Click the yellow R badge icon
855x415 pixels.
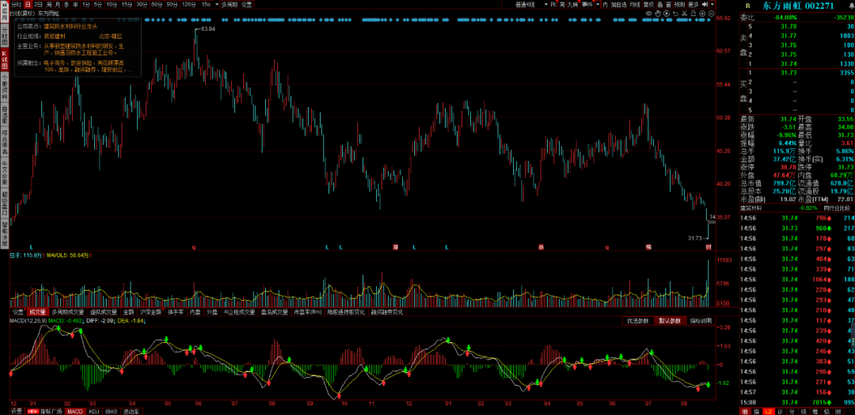tap(748, 6)
